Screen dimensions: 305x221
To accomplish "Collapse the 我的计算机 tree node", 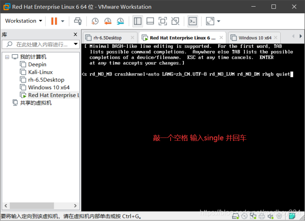I will click(x=7, y=57).
